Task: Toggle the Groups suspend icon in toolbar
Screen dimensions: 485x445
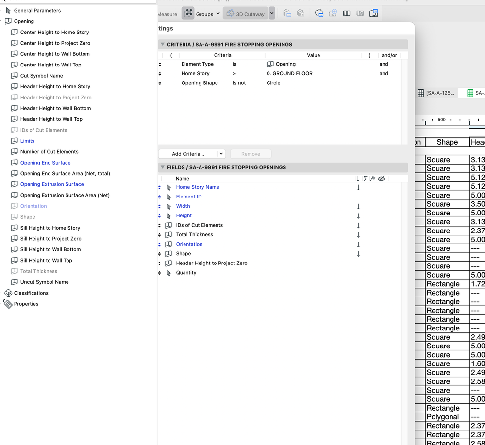Action: (188, 13)
